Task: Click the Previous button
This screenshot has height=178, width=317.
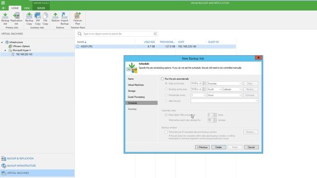Action: click(203, 147)
